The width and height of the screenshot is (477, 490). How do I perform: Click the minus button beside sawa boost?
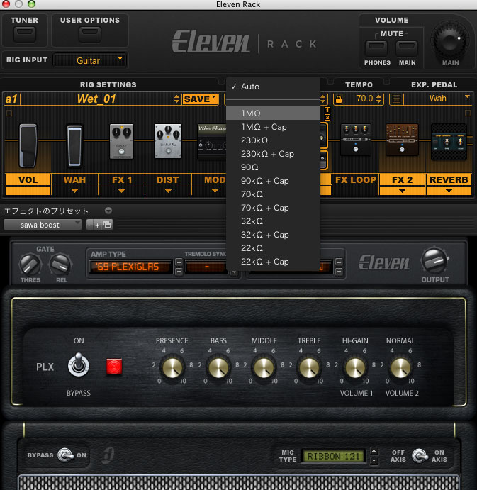89,225
